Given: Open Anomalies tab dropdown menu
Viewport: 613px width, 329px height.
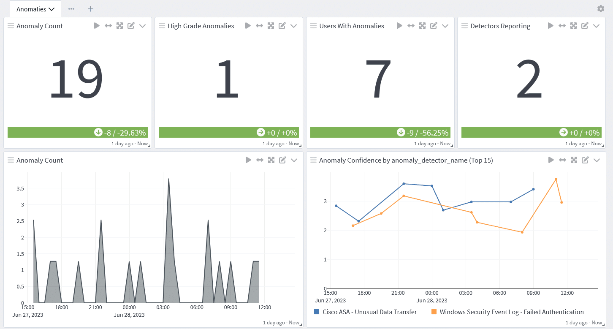Looking at the screenshot, I should coord(35,9).
